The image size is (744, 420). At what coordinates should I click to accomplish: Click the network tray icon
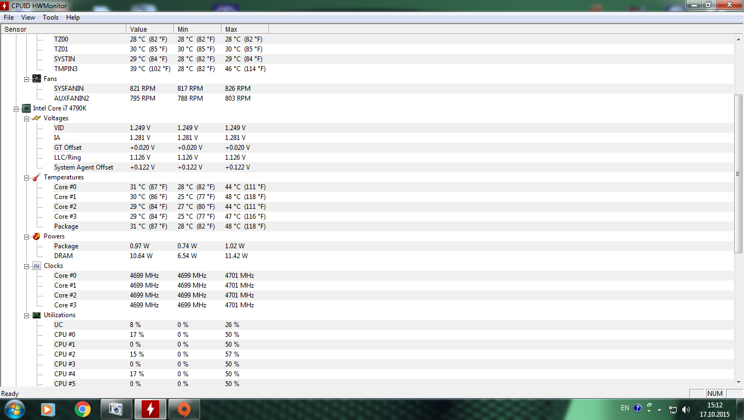coord(673,409)
